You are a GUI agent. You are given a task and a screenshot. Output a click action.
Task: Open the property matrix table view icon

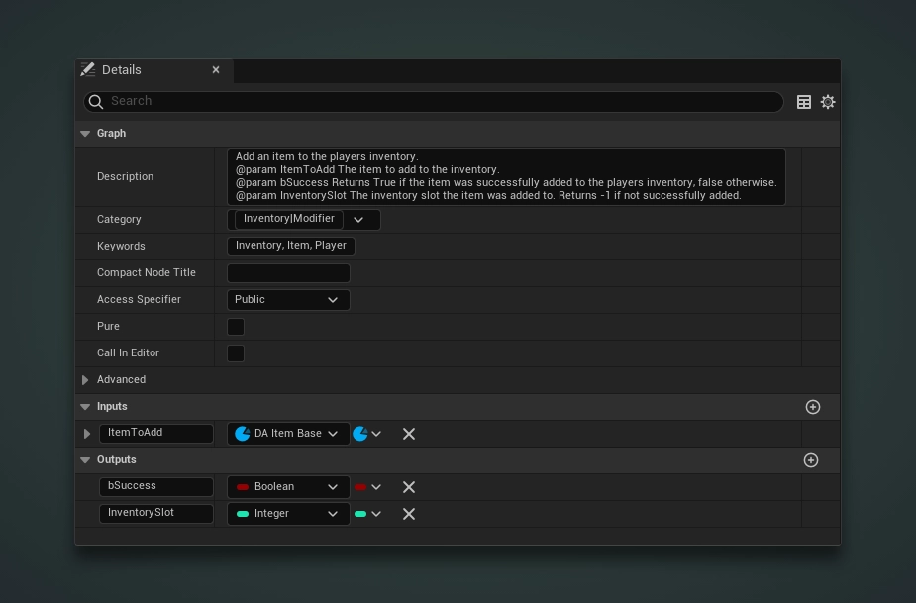pyautogui.click(x=804, y=102)
